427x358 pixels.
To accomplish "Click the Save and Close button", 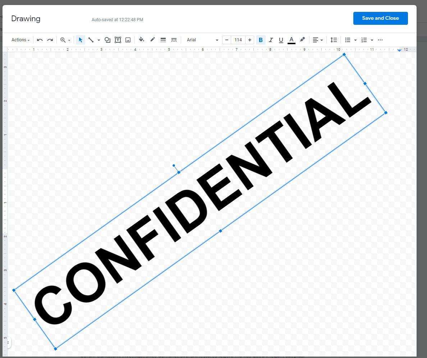I will [380, 18].
